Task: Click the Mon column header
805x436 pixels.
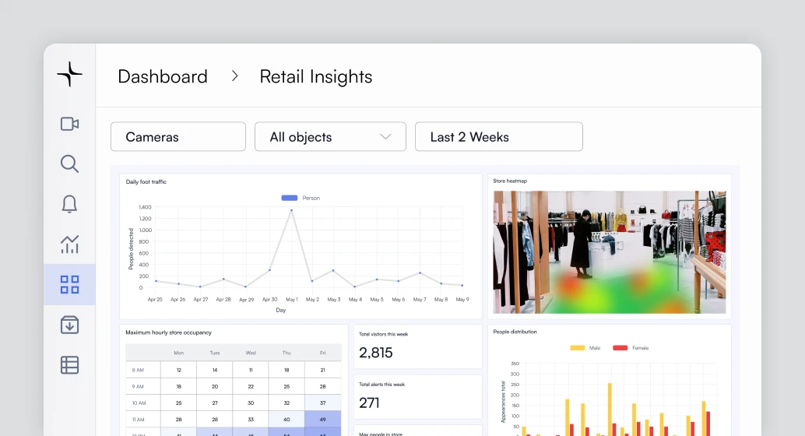Action: tap(178, 353)
